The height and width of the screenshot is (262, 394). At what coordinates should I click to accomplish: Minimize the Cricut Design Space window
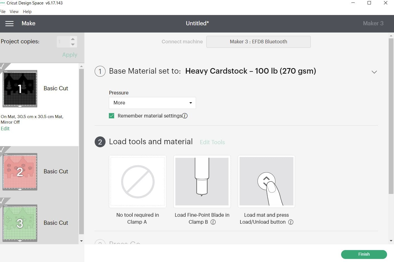(353, 3)
